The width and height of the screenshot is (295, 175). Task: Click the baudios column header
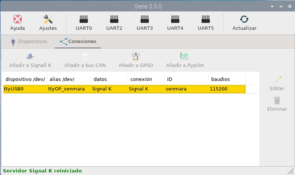(220, 79)
